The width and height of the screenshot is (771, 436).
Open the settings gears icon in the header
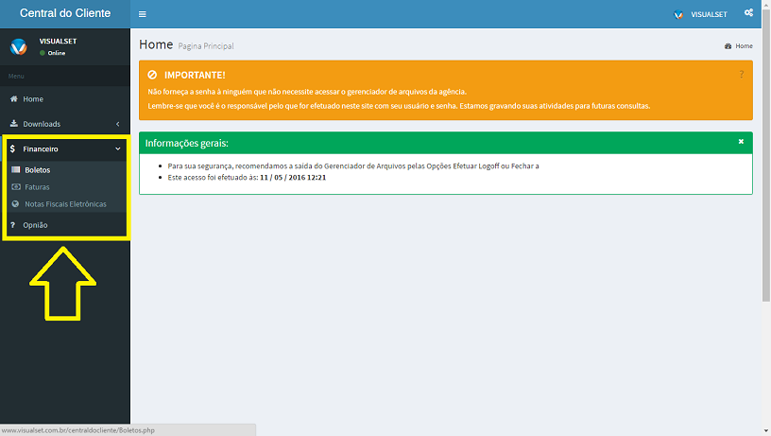click(x=748, y=13)
